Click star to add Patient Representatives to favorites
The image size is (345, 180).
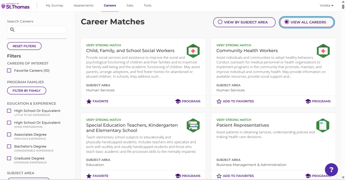pyautogui.click(x=219, y=176)
